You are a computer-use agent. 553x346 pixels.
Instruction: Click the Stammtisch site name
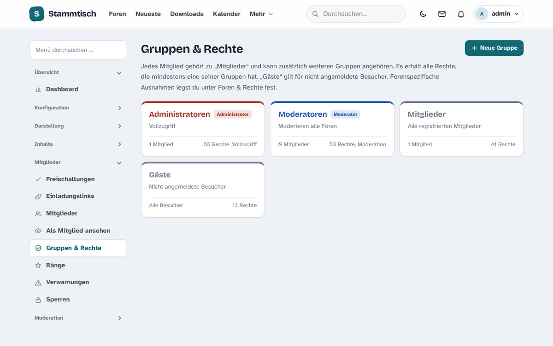pos(72,14)
